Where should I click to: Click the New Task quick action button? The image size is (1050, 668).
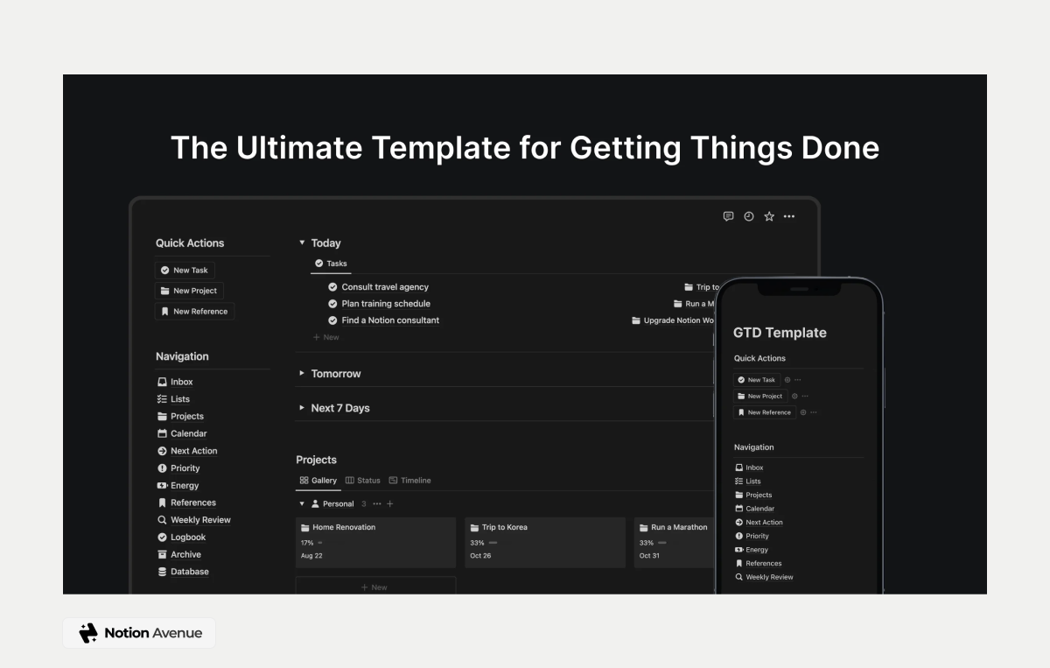click(x=184, y=270)
